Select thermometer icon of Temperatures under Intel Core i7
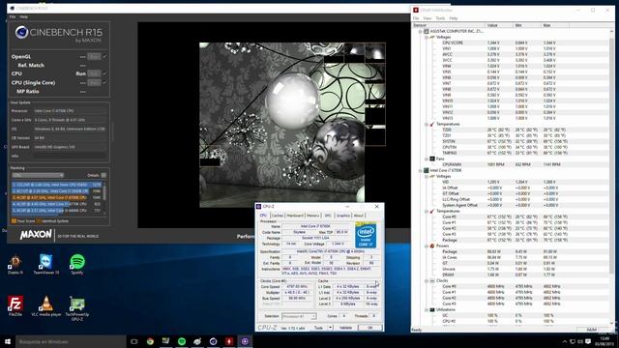The width and height of the screenshot is (619, 348). coord(432,211)
